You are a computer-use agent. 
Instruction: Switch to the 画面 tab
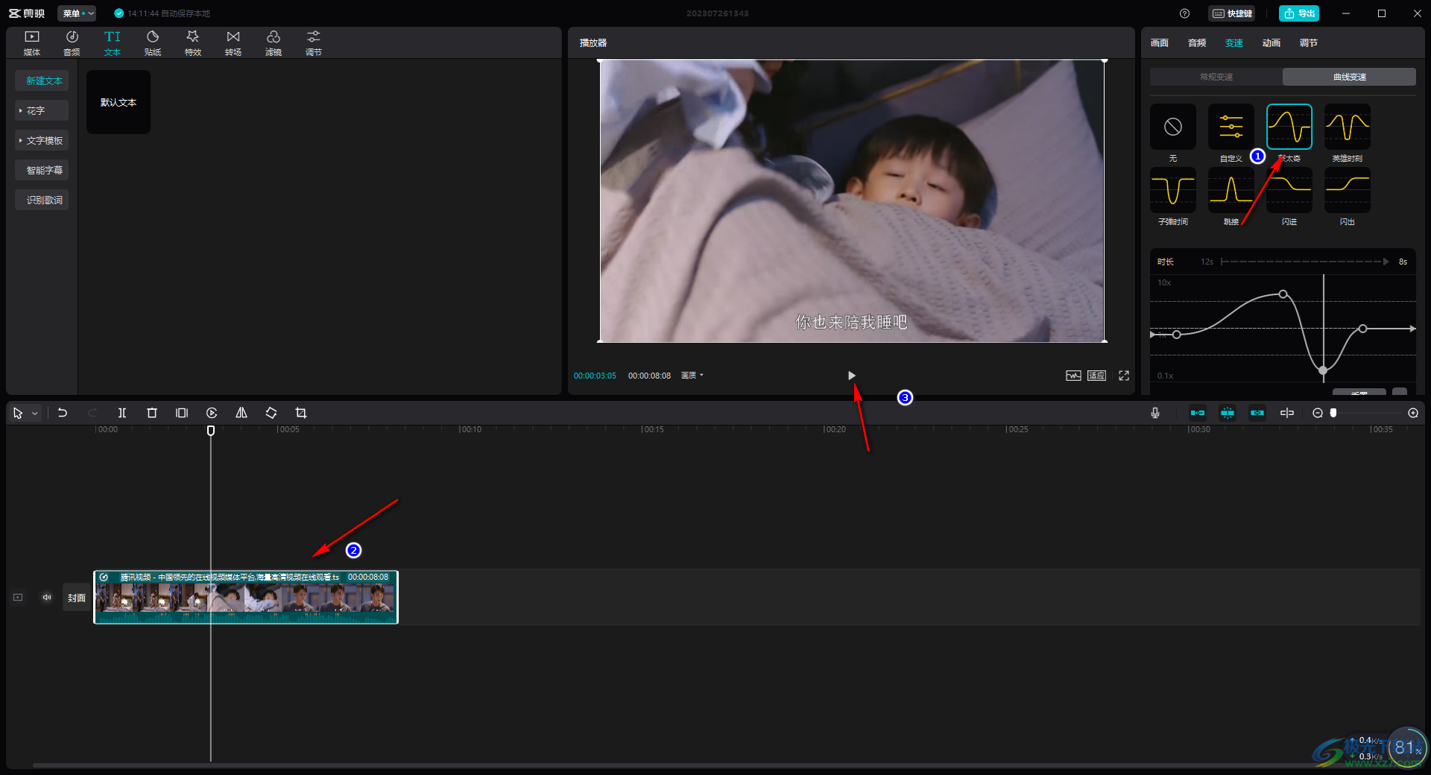(1160, 43)
